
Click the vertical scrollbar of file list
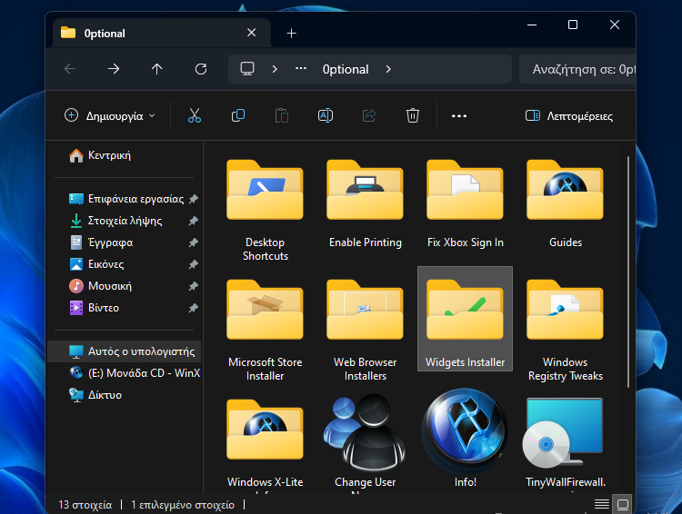point(628,272)
